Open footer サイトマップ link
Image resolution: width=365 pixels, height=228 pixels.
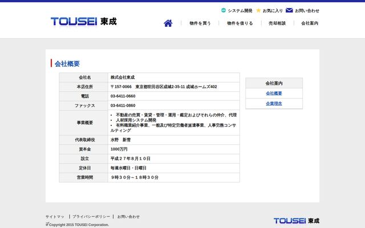click(55, 217)
